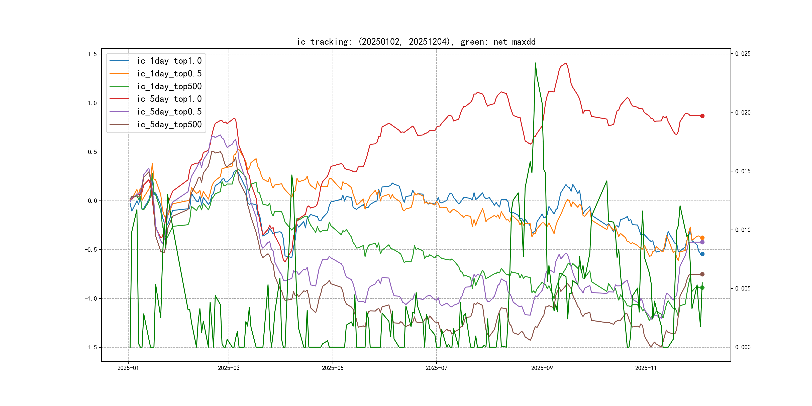Viewport: 812px width, 406px height.
Task: Click the ic_5day_top500 legend label
Action: pyautogui.click(x=169, y=125)
